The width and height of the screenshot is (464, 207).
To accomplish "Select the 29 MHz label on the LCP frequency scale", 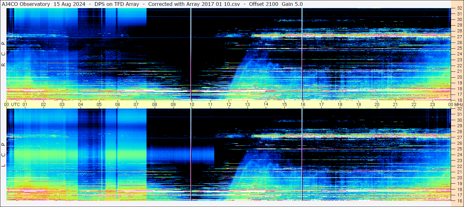I will point(459,126).
